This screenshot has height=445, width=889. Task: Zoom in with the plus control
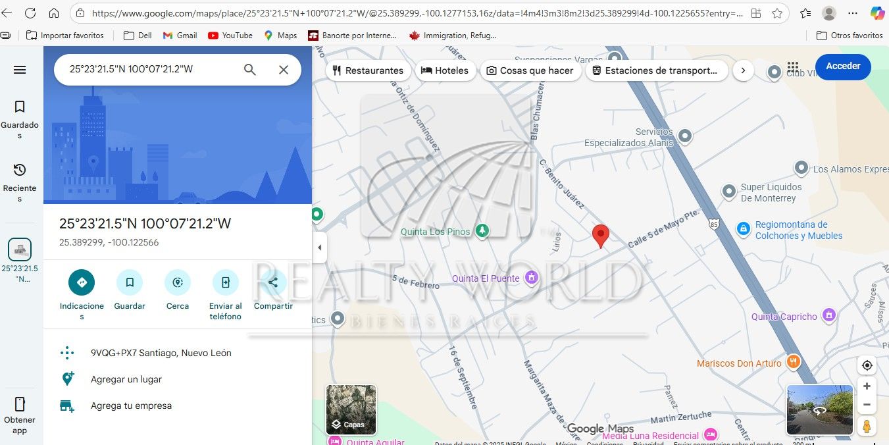[867, 386]
